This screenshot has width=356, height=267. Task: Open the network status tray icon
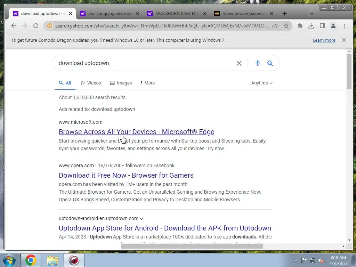[x=313, y=260]
